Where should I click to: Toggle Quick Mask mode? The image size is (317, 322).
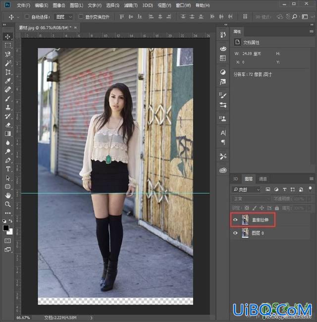pyautogui.click(x=8, y=241)
